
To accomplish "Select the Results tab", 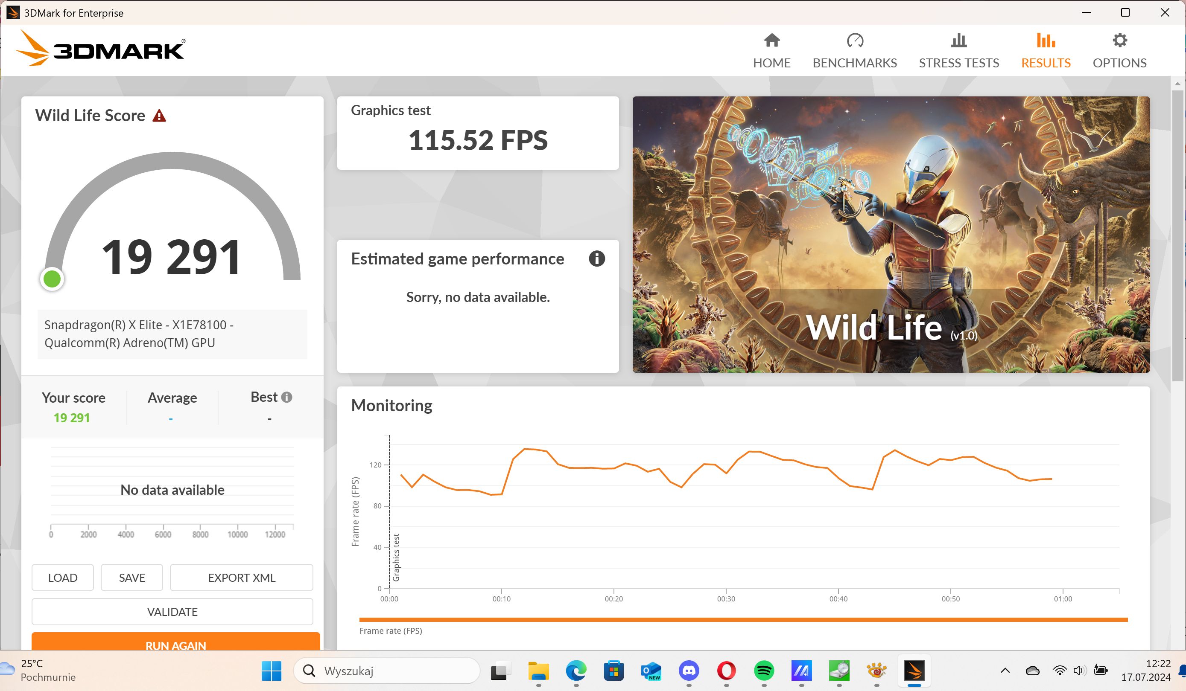I will [x=1045, y=51].
